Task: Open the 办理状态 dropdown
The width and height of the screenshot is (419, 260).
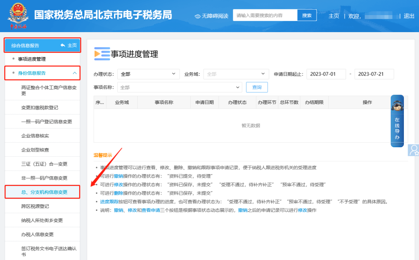Action: 148,74
